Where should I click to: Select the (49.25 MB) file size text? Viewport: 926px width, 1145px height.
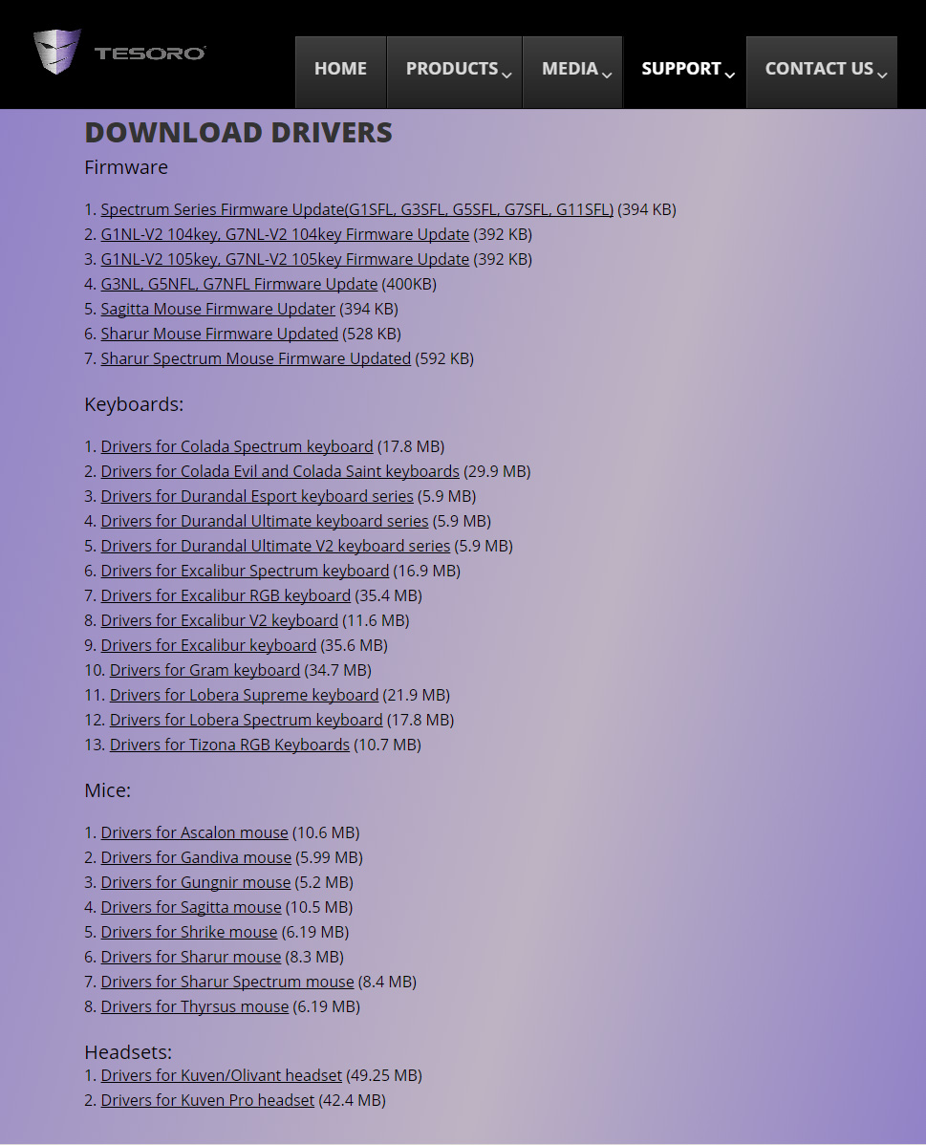384,1075
